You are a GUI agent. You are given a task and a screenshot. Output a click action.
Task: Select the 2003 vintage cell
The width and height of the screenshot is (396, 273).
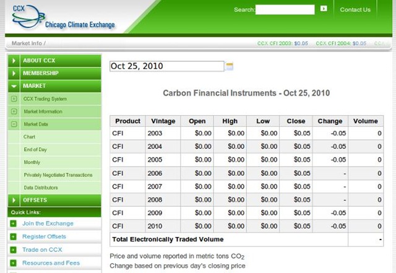tap(163, 133)
